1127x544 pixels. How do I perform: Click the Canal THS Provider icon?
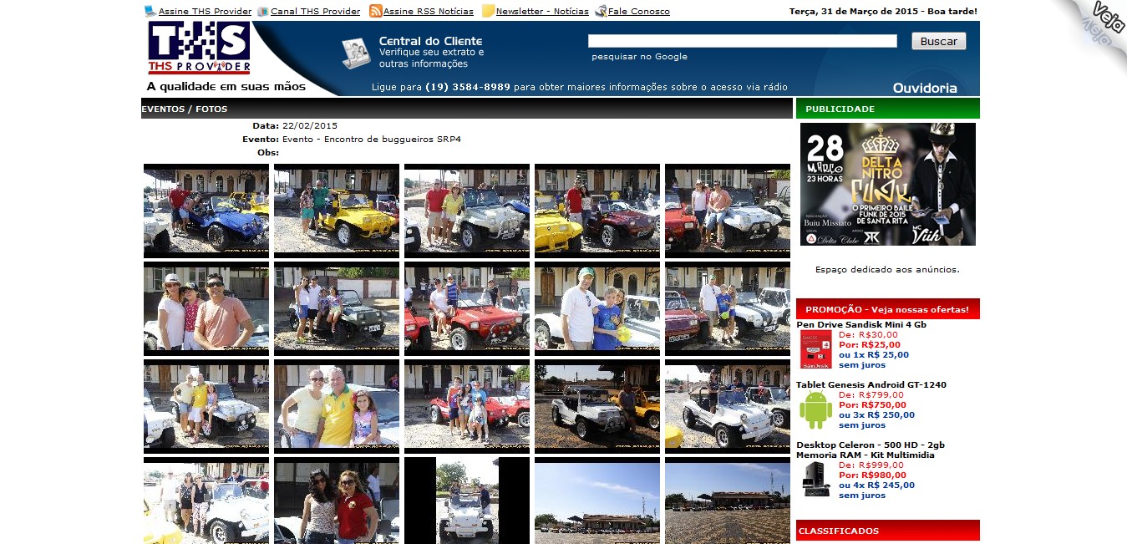click(x=263, y=12)
